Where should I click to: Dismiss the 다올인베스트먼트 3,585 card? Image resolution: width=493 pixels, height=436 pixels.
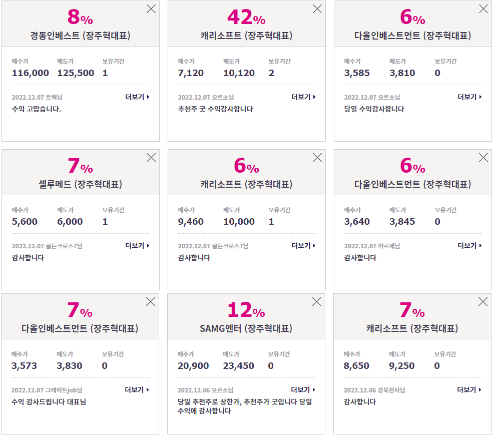[x=483, y=9]
